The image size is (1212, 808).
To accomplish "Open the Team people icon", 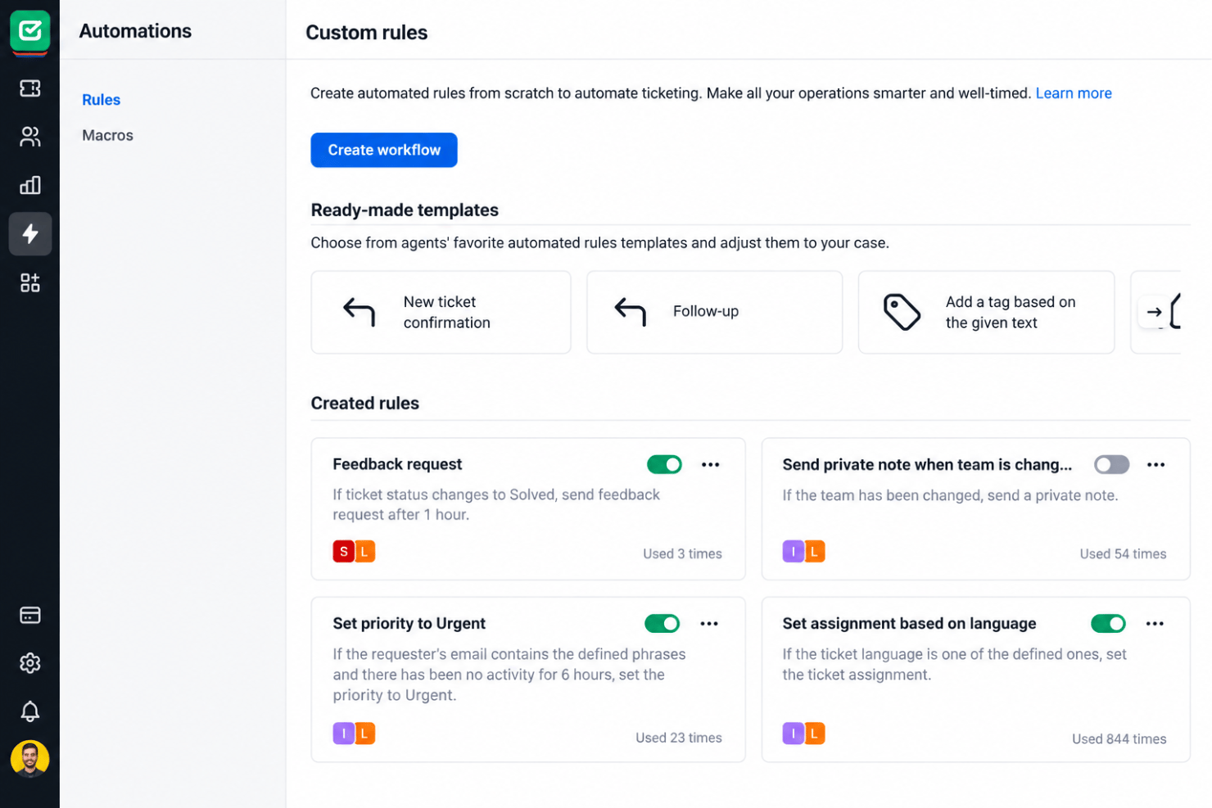I will [x=29, y=137].
